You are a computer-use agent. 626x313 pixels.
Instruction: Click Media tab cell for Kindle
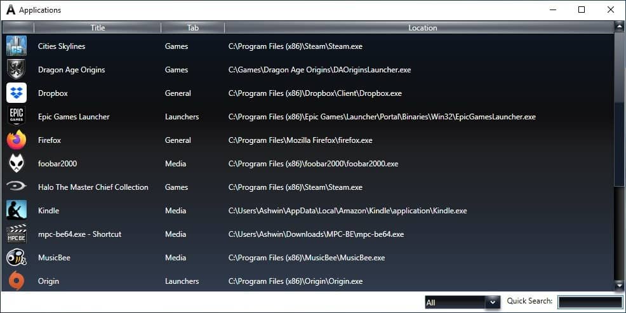(176, 211)
